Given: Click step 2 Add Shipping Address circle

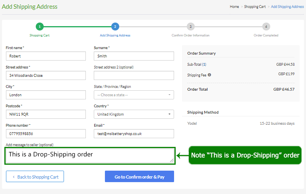Looking at the screenshot, I should [x=115, y=27].
